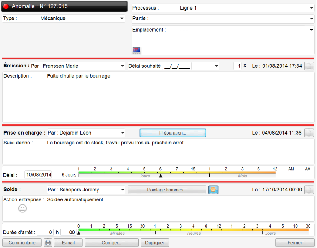Screen dimensions: 317x248
Task: Click the Durée d'arrêt scale marker at 0
Action: [79, 233]
